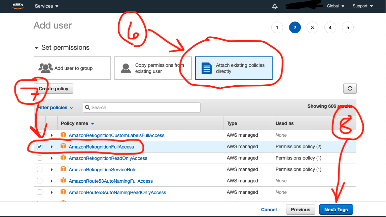Image resolution: width=386 pixels, height=217 pixels.
Task: Click the Previous button
Action: click(300, 210)
